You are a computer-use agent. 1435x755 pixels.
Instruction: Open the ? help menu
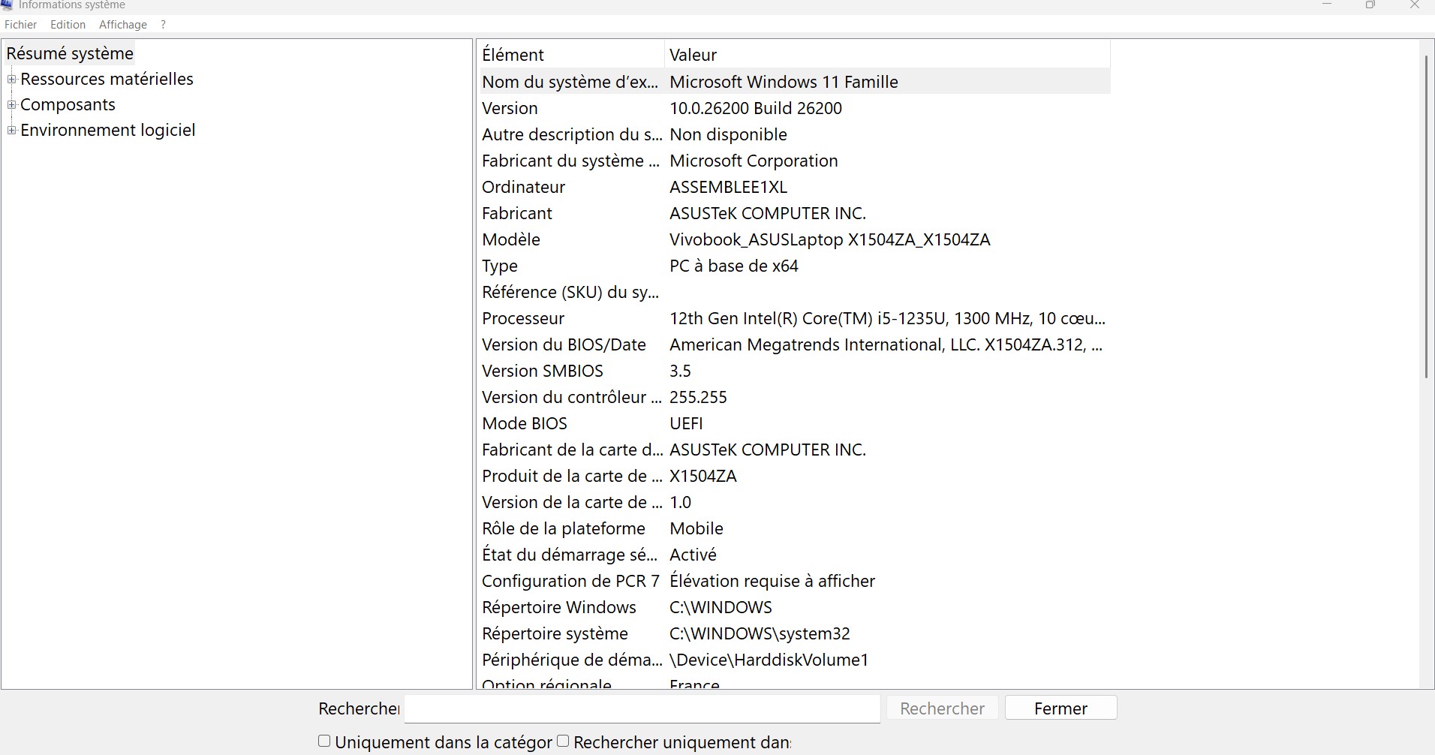[163, 25]
